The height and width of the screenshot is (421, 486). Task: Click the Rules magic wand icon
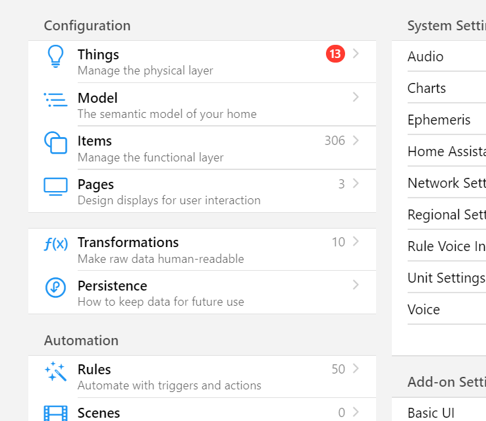coord(55,372)
